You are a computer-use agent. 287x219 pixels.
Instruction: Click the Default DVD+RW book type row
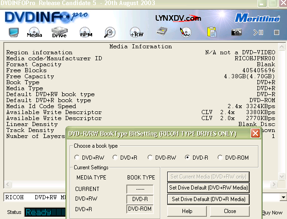141,94
